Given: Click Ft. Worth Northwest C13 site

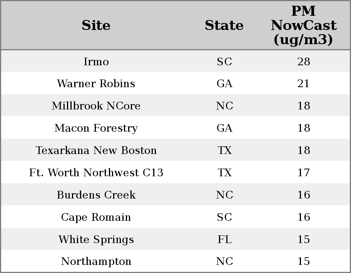Looking at the screenshot, I should coord(96,173).
